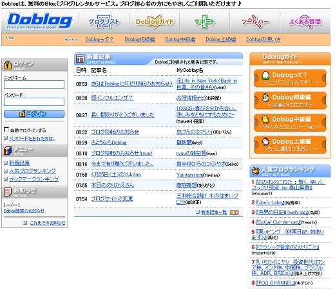Image resolution: width=335 pixels, height=289 pixels.
Task: Click the ニックネーム input field
Action: pos(34,84)
